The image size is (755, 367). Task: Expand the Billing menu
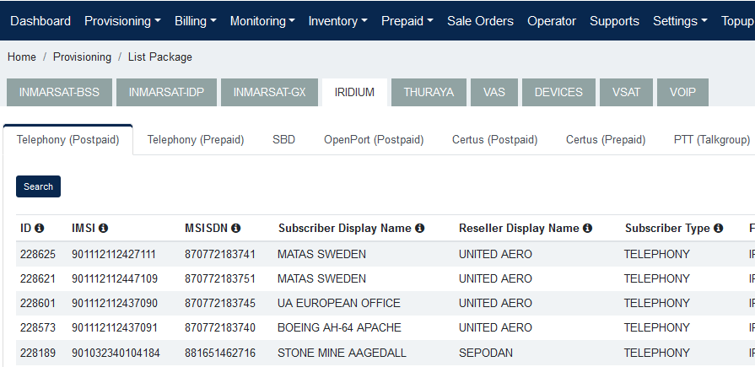[x=196, y=21]
